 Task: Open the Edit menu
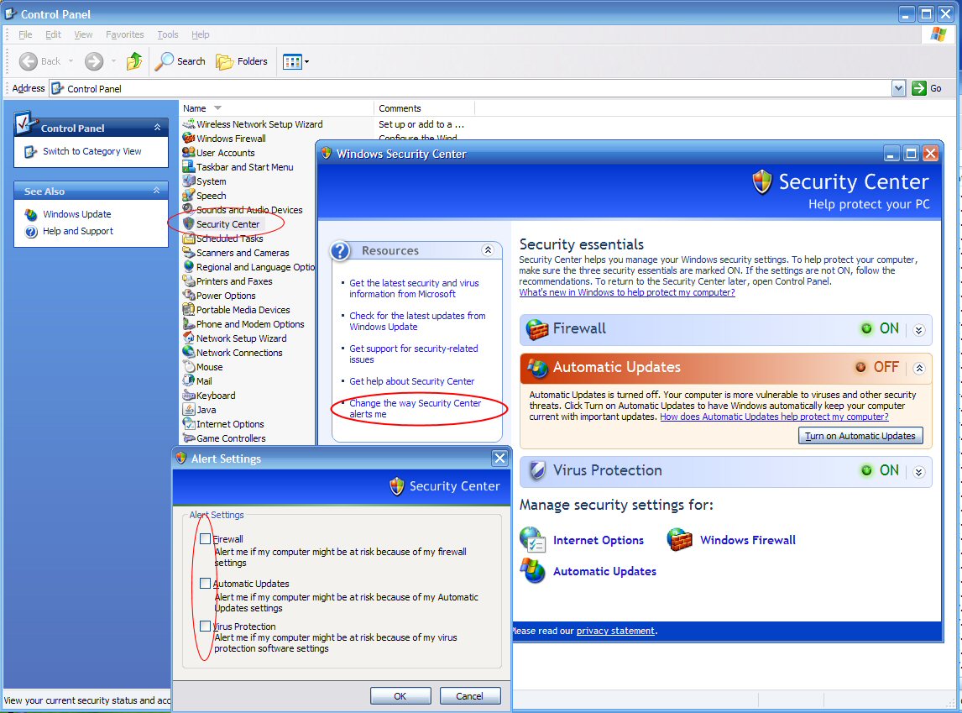coord(54,34)
